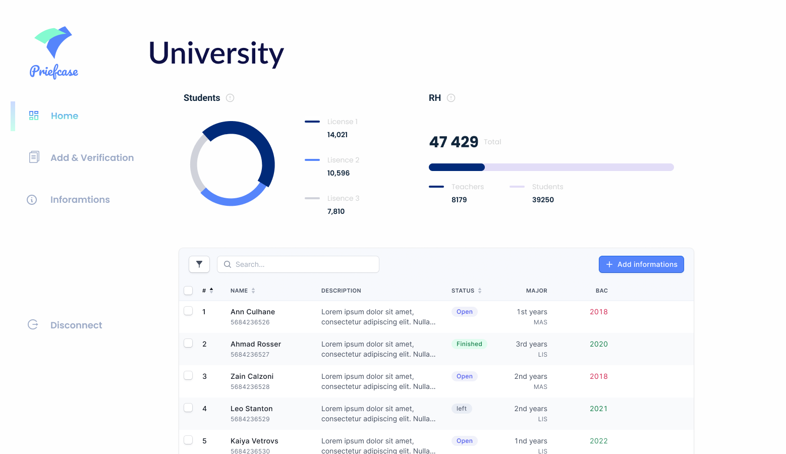Click the info icon next to Students
Image resolution: width=786 pixels, height=454 pixels.
click(x=230, y=98)
